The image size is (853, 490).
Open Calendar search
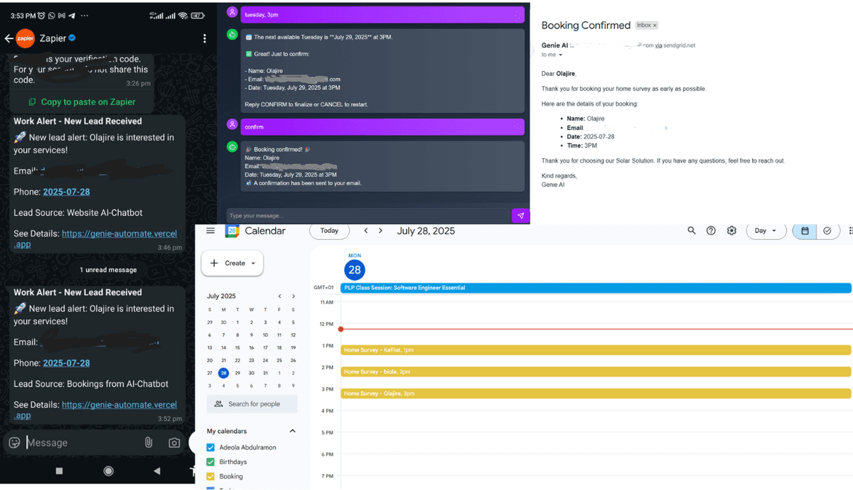click(x=692, y=231)
